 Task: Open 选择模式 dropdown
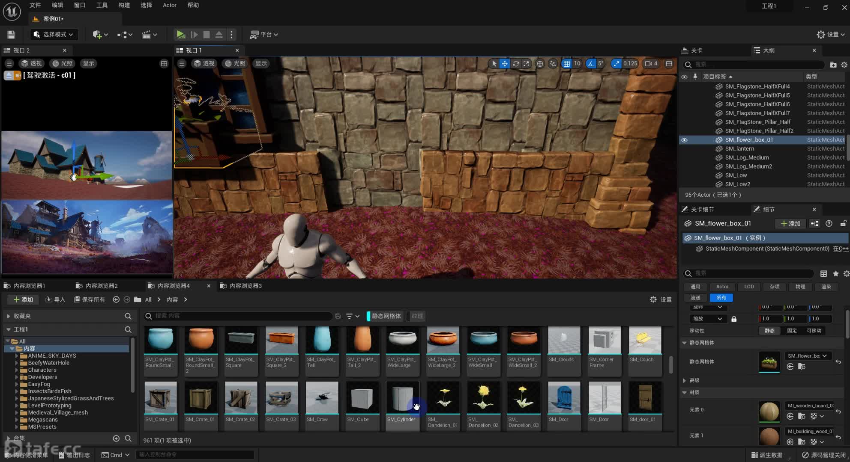[54, 35]
